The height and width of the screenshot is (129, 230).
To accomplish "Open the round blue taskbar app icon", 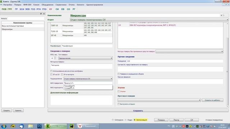I will pos(22,126).
